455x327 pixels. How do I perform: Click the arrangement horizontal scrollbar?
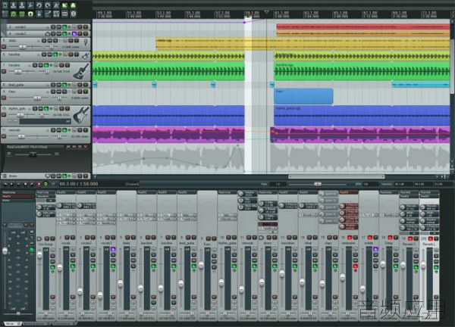click(x=337, y=176)
